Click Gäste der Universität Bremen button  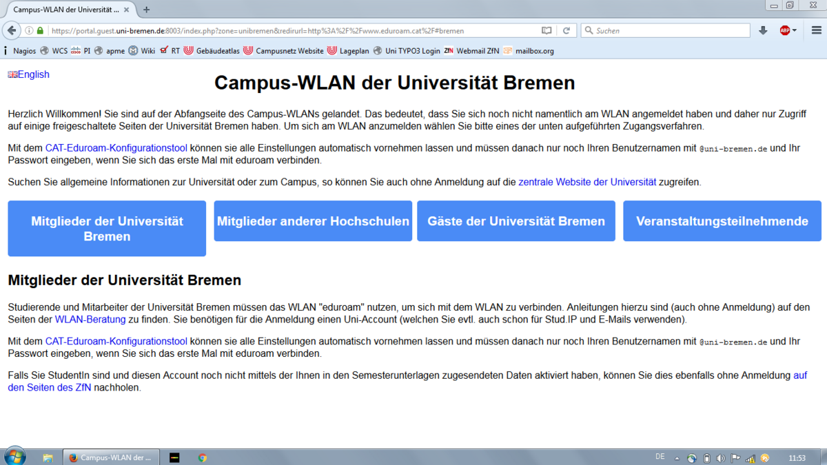click(x=515, y=221)
